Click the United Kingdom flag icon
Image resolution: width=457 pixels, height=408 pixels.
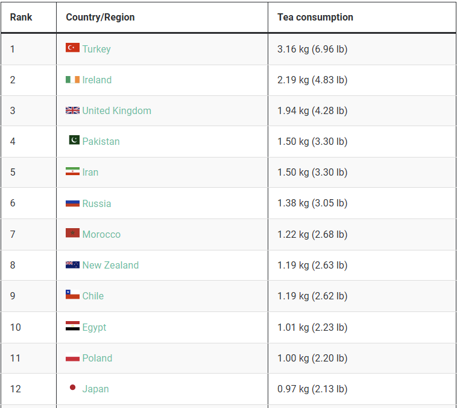72,110
